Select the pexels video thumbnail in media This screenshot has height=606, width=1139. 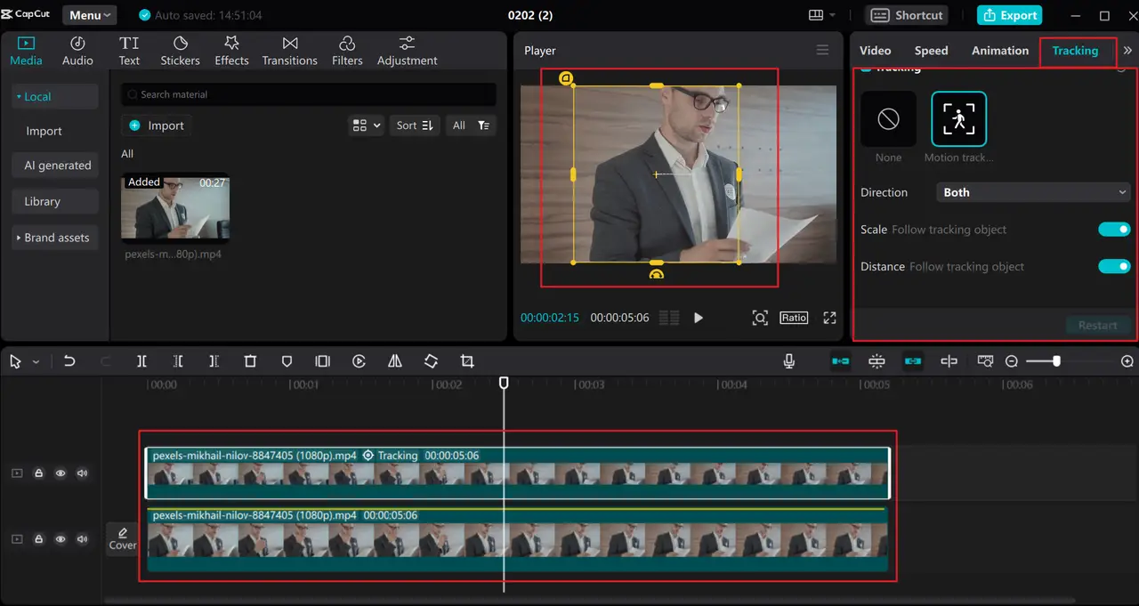pos(175,206)
